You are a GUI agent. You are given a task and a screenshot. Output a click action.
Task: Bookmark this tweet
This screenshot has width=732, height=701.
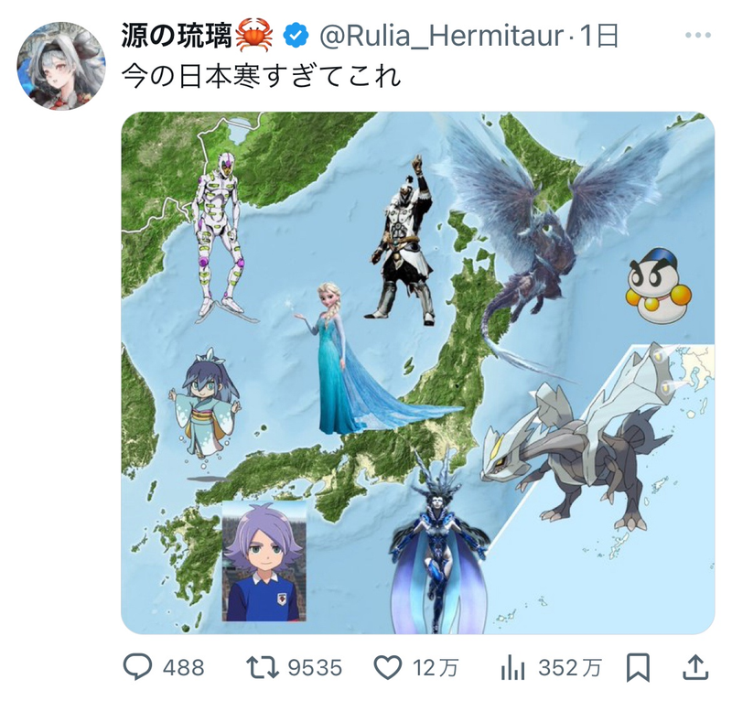click(637, 667)
